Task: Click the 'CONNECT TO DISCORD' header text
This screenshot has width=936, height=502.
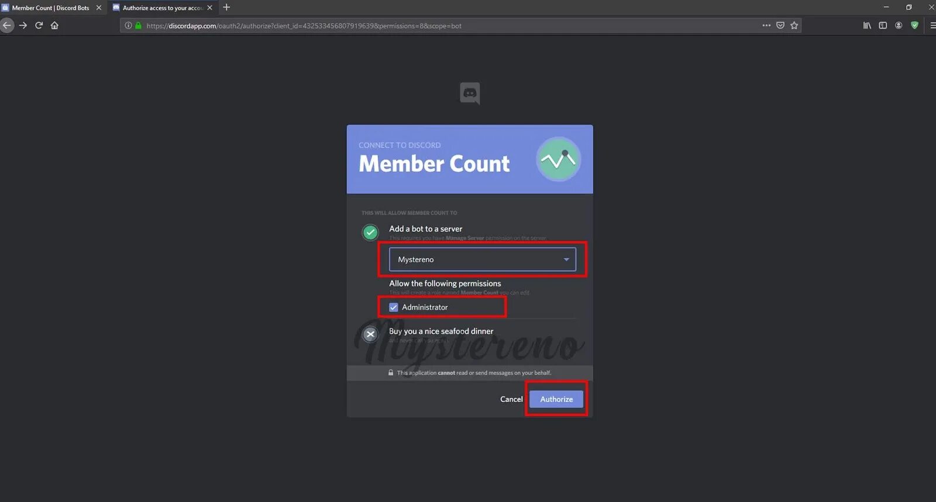Action: point(400,145)
